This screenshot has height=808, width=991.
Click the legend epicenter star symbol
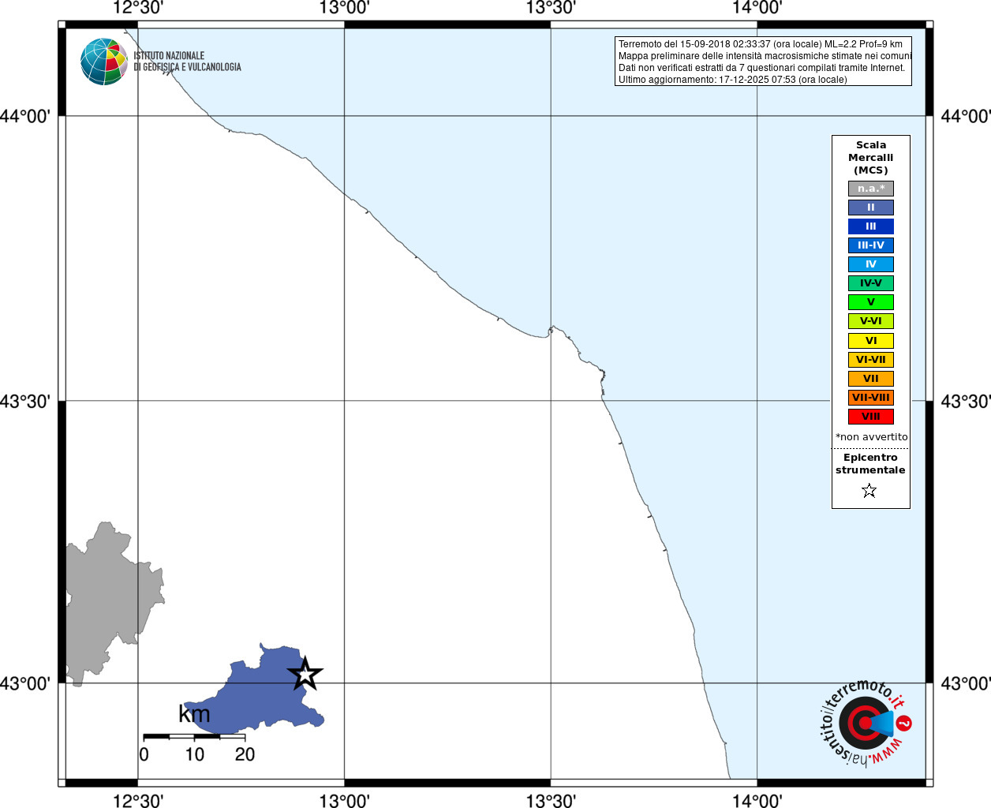click(869, 491)
